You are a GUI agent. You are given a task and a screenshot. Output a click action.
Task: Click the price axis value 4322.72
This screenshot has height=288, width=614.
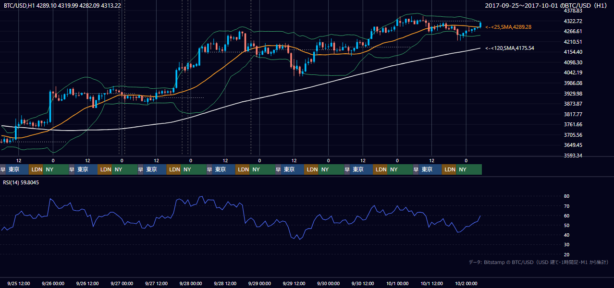pos(572,21)
